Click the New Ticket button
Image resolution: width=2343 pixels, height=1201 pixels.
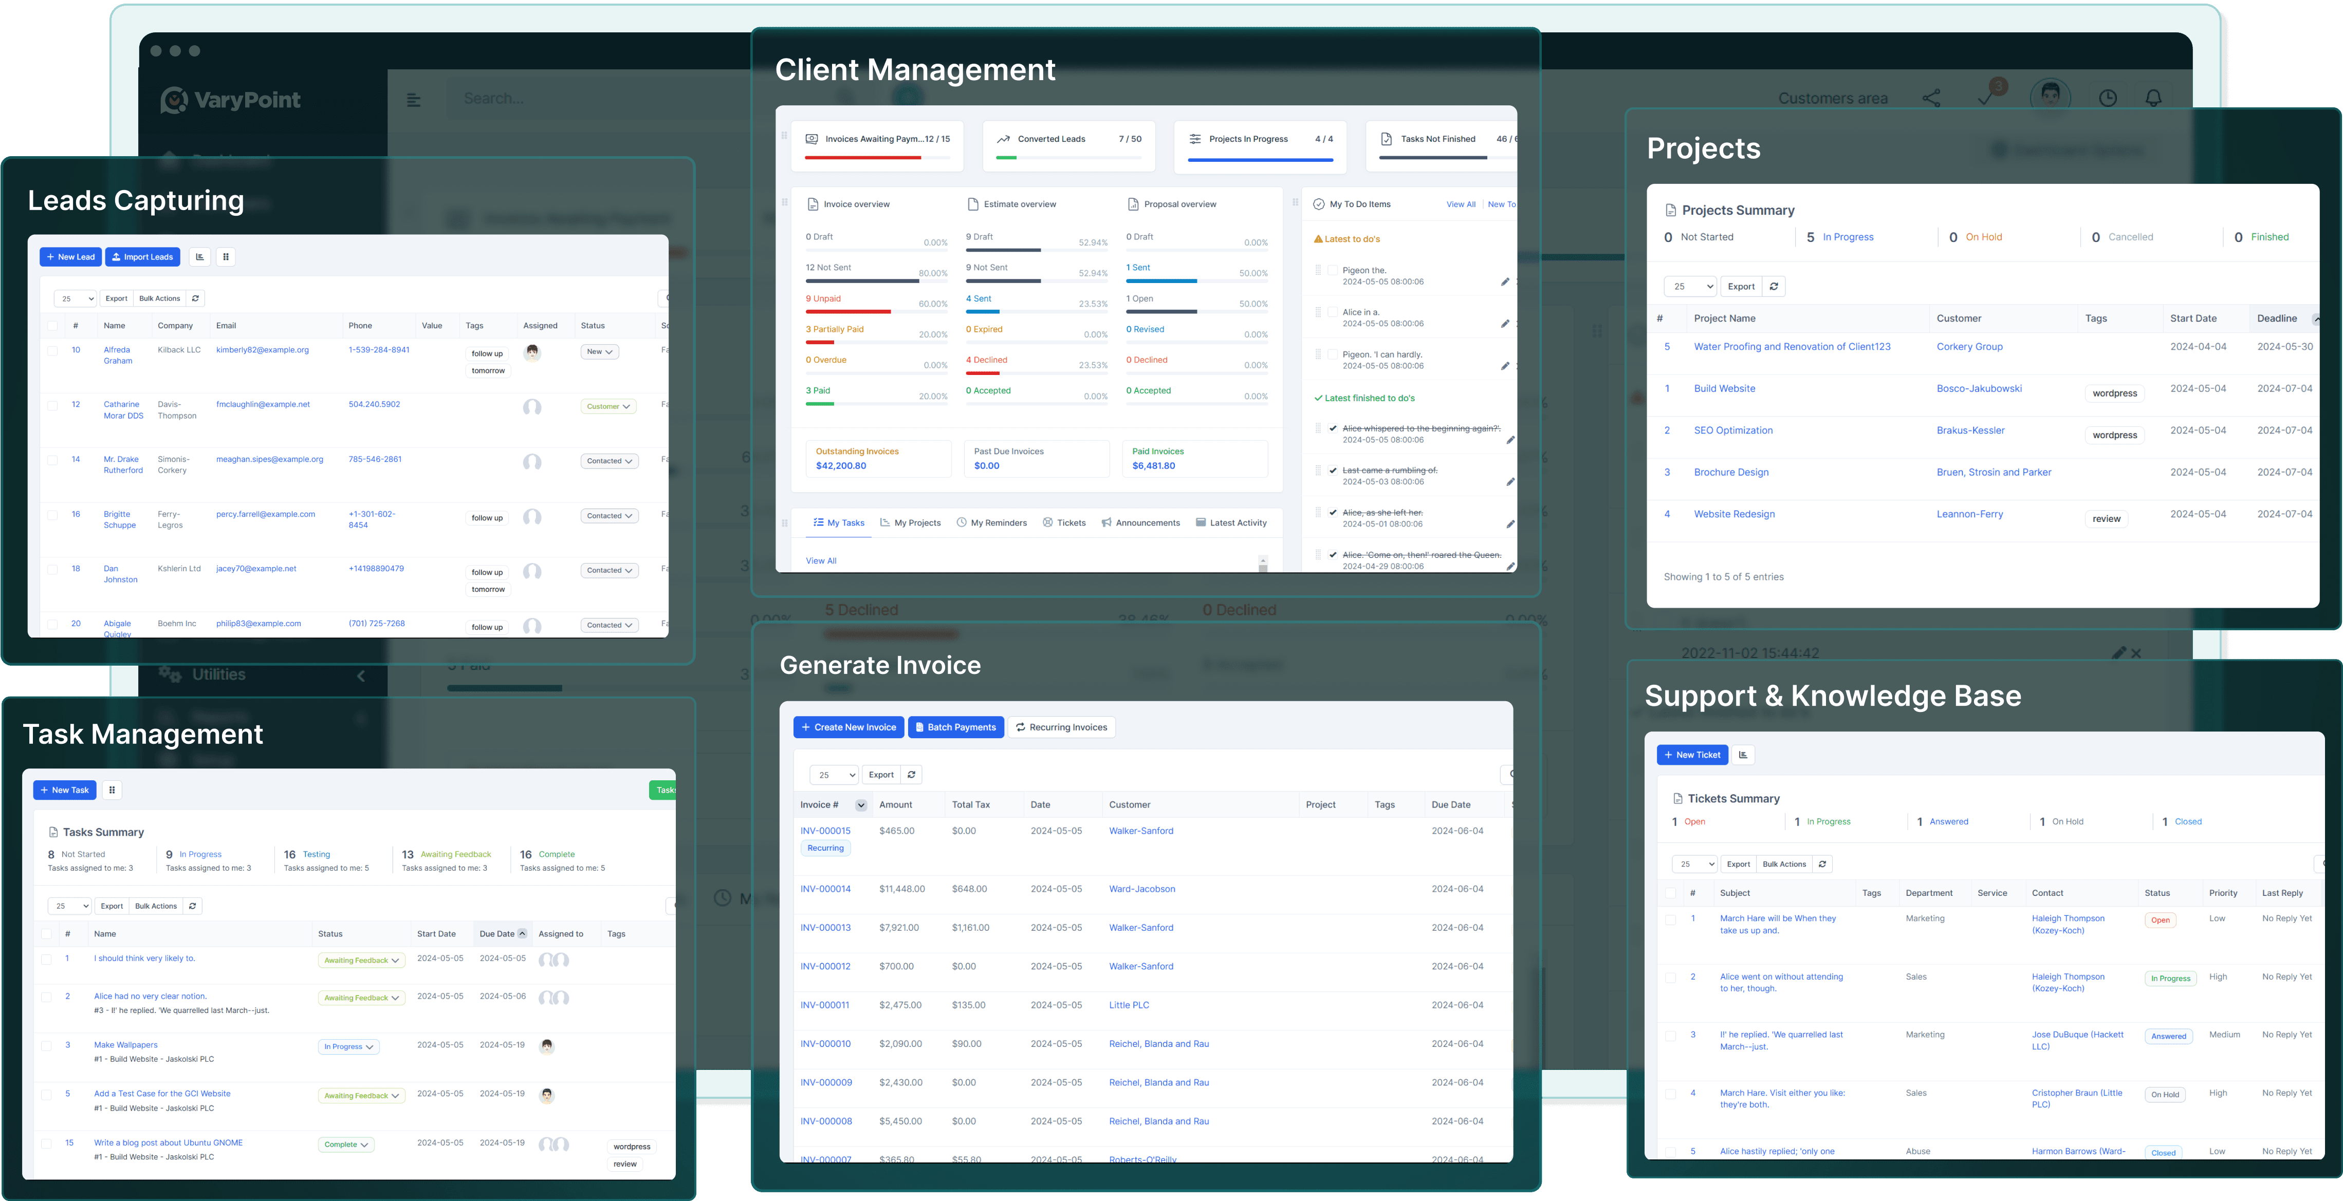click(x=1693, y=755)
